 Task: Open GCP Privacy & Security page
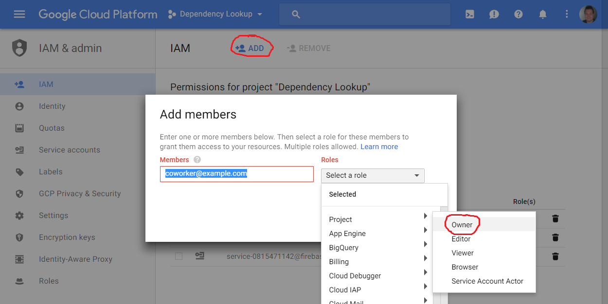(78, 194)
